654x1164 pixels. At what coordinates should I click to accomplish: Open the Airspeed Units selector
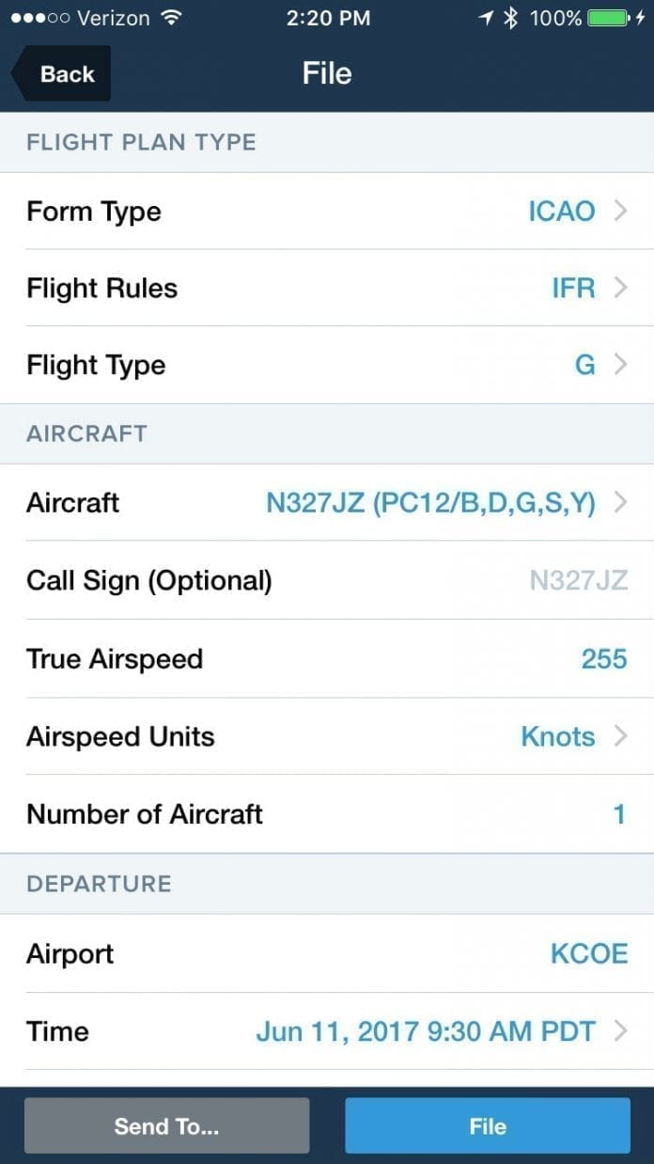pyautogui.click(x=558, y=736)
